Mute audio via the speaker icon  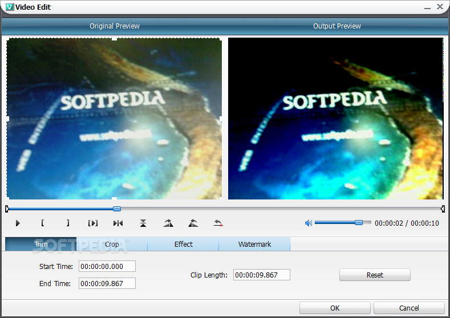(x=308, y=223)
